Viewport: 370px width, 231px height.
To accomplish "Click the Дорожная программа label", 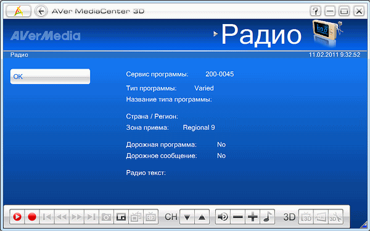I will coord(161,145).
